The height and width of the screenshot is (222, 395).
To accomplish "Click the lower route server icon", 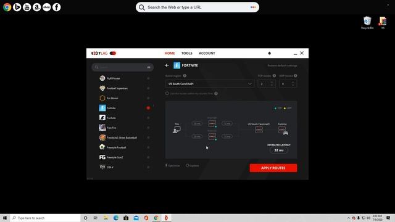I will (x=212, y=136).
